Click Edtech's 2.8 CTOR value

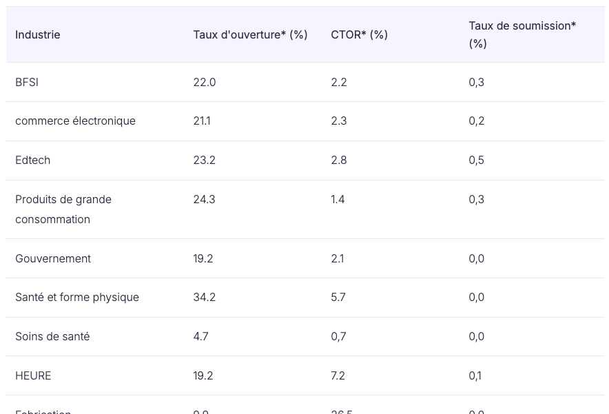point(338,160)
